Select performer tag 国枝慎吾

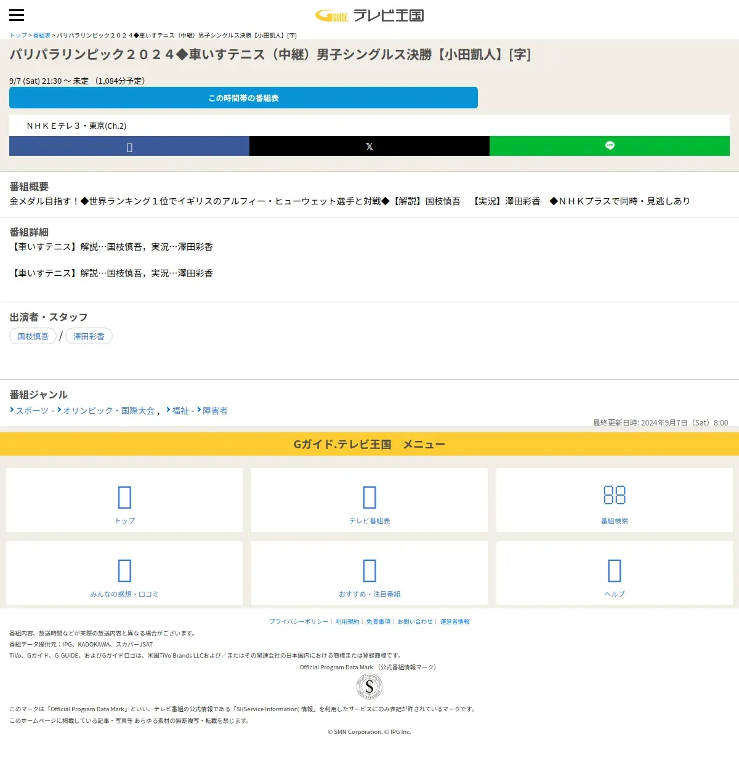click(x=33, y=336)
